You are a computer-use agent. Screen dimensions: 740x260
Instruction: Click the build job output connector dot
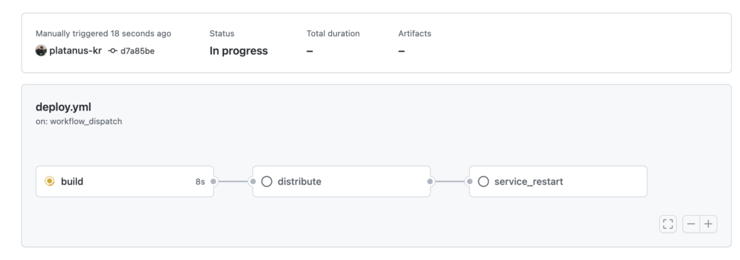pos(213,181)
